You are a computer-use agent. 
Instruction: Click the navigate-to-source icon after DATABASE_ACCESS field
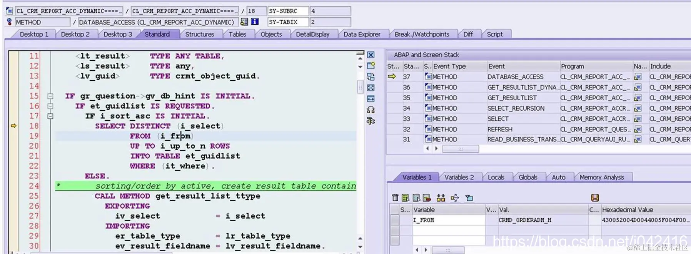(x=244, y=22)
